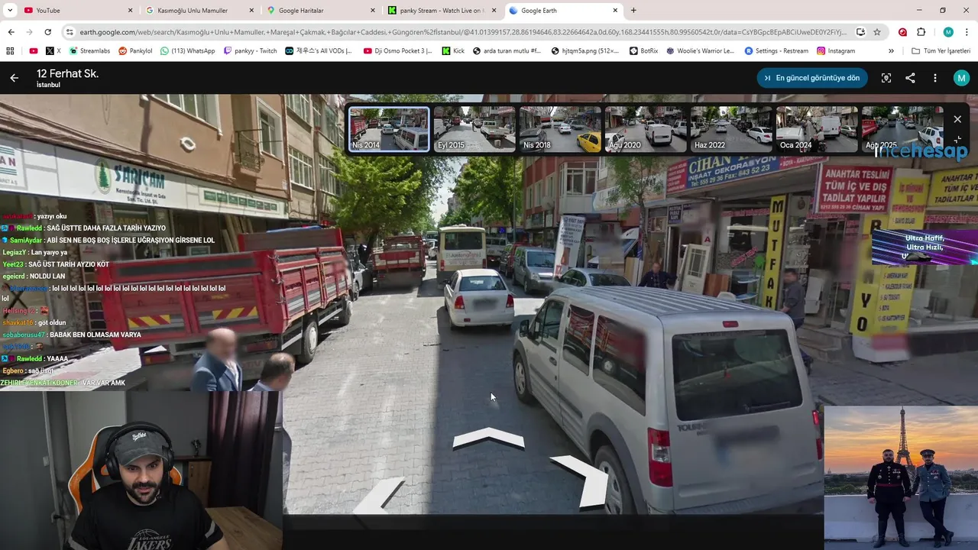The height and width of the screenshot is (550, 978).
Task: Move forward with Street View arrow
Action: [488, 438]
